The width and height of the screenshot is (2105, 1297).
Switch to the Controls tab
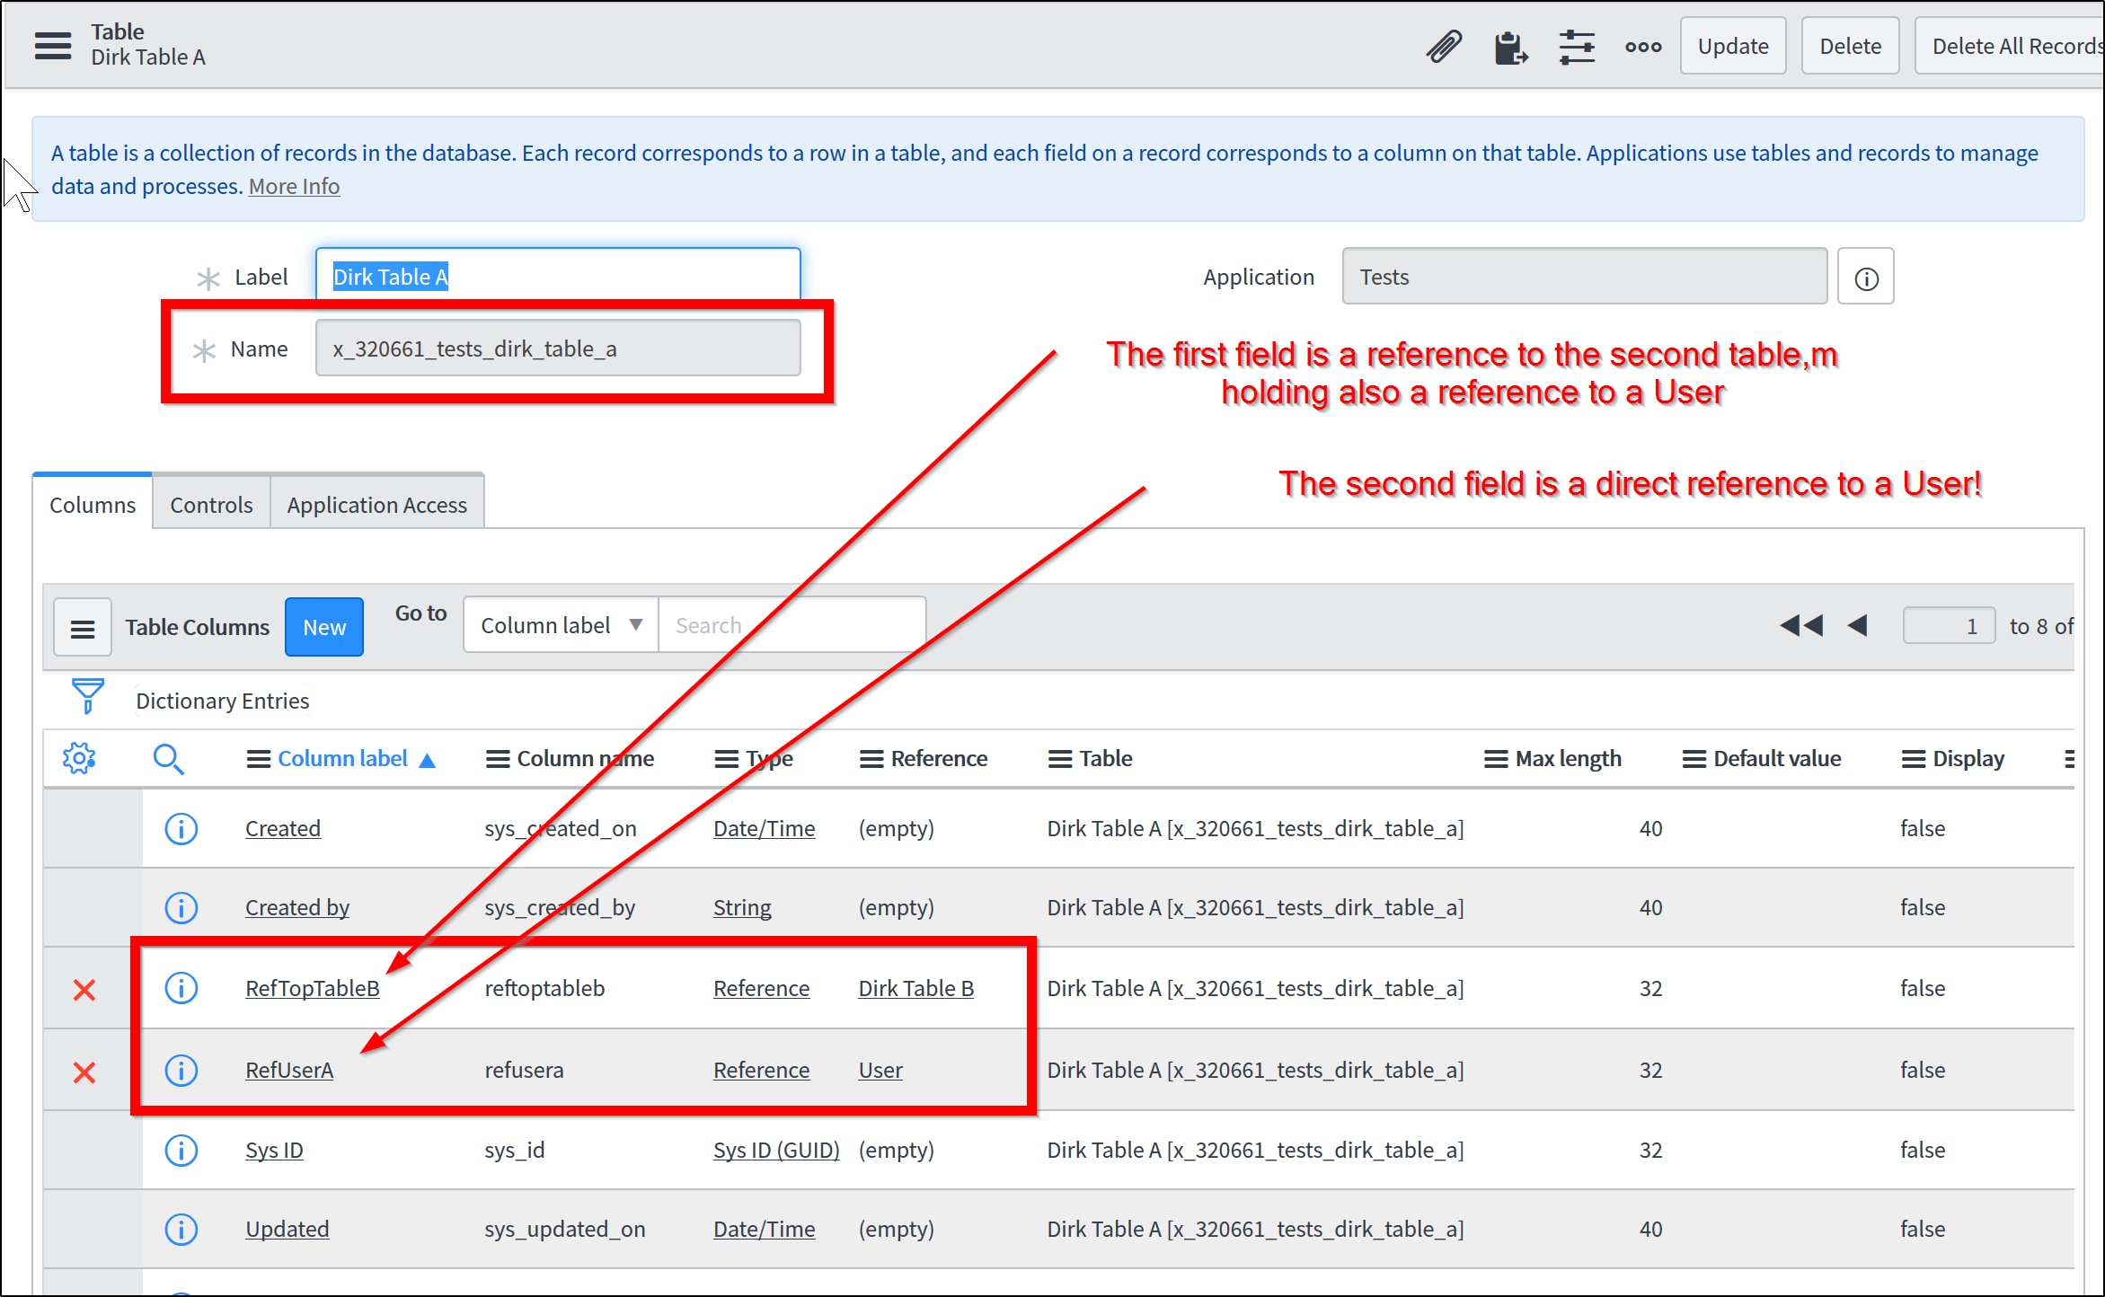211,504
